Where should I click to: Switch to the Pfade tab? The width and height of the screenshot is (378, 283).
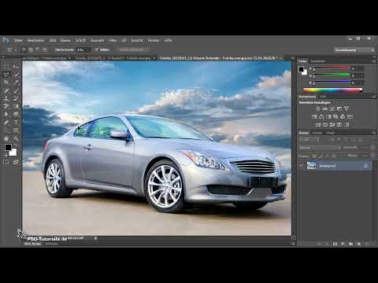point(331,133)
